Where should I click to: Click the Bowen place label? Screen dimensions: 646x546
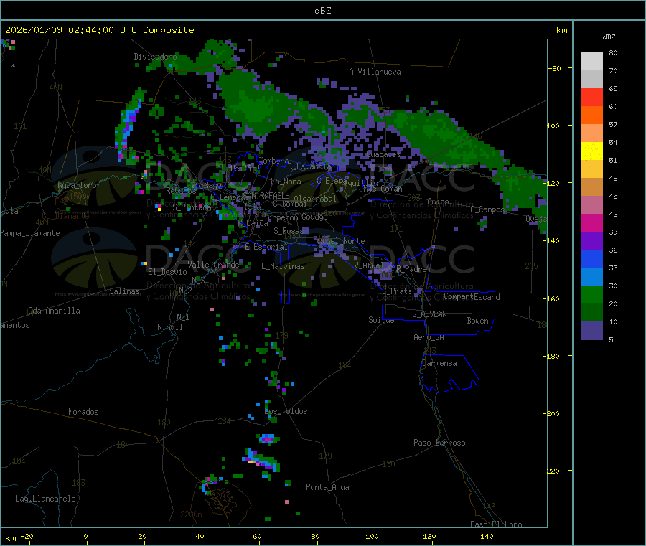pyautogui.click(x=478, y=321)
